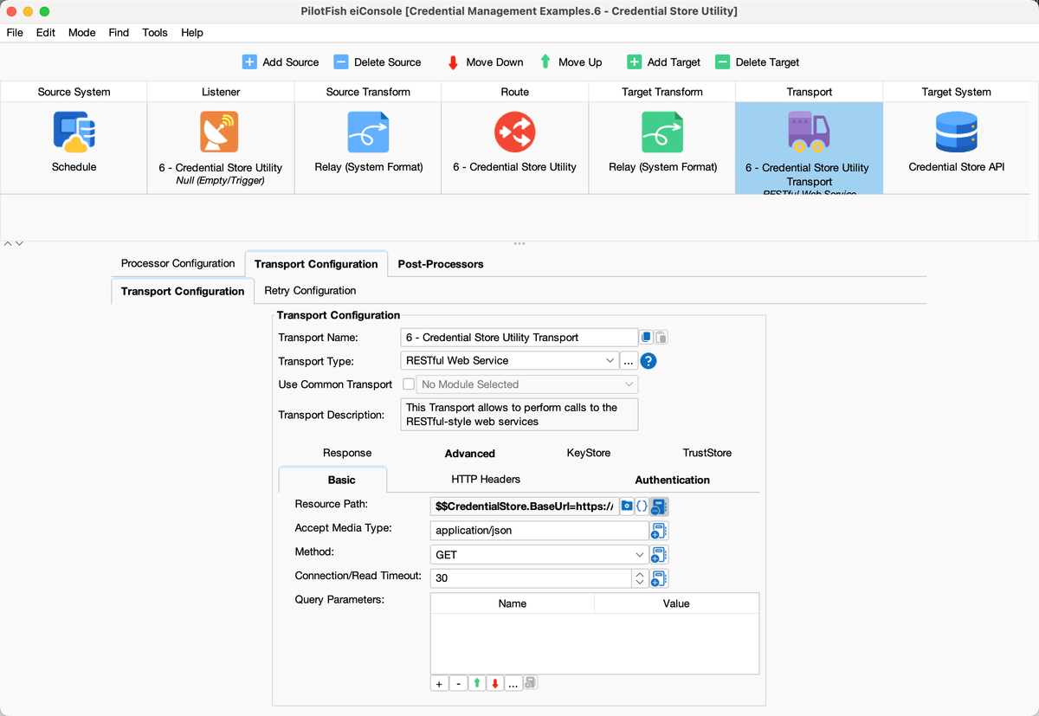Click the Resource Path input field

click(525, 506)
